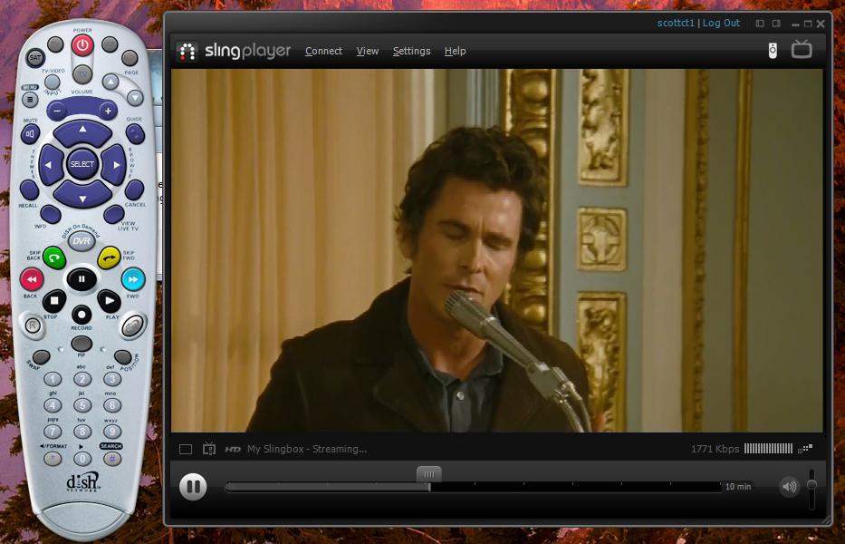Image resolution: width=845 pixels, height=544 pixels.
Task: Click the Page Down arrow on the remote
Action: point(135,98)
